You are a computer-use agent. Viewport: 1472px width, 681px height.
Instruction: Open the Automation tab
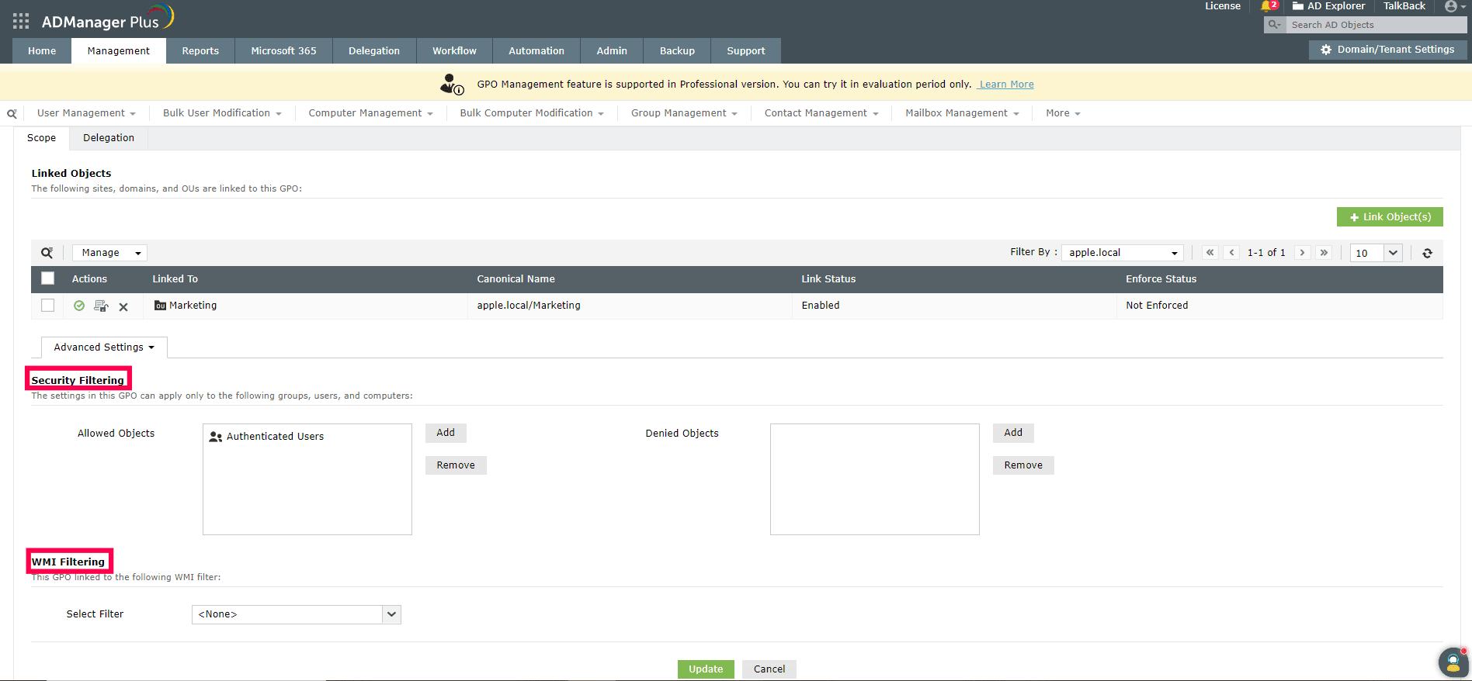(x=536, y=51)
